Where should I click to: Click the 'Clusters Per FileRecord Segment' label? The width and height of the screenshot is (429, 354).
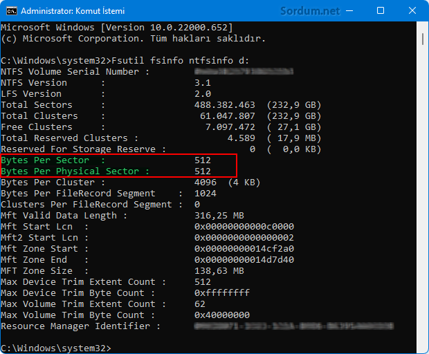click(86, 205)
